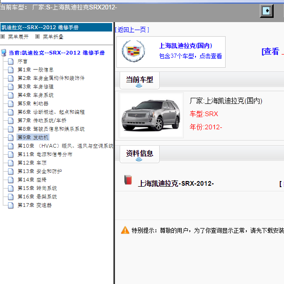Image resolution: width=284 pixels, height=284 pixels.
Task: Open chapter 第15章 转向系统
Action: [37, 188]
